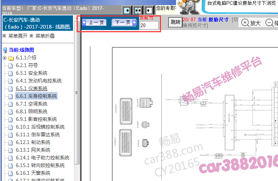Click the 菜单展开 square icon
Screen dimensions: 278x181
coord(4,36)
